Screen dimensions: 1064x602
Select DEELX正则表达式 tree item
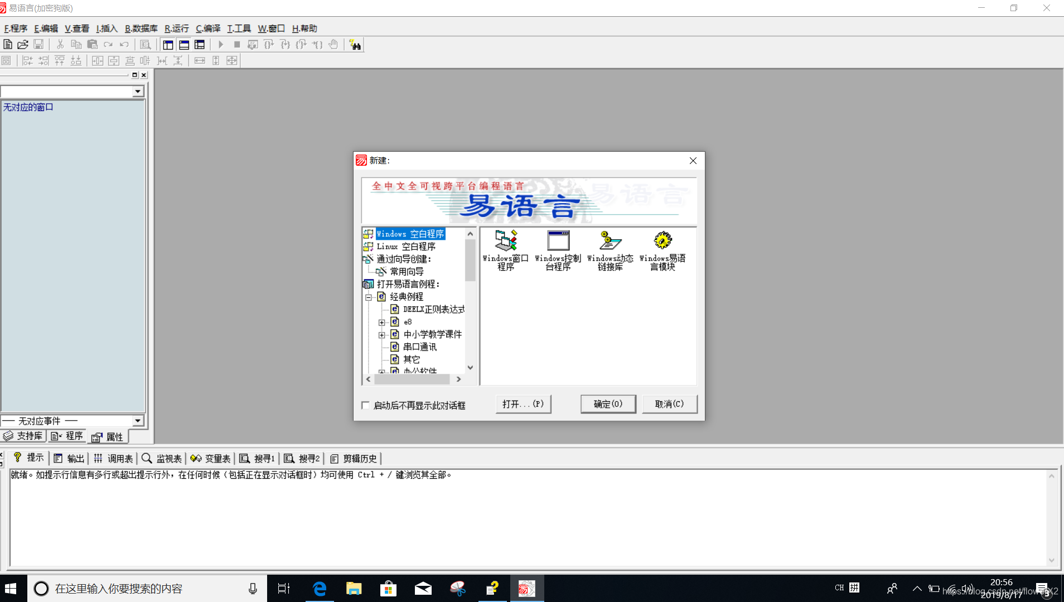(433, 310)
